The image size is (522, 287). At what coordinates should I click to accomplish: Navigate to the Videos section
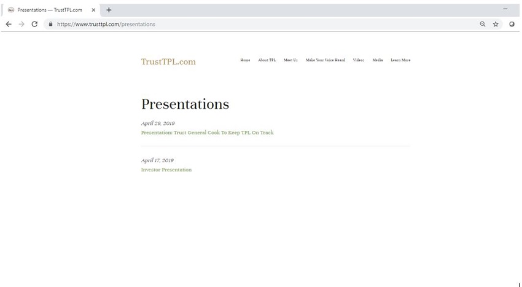coord(359,60)
